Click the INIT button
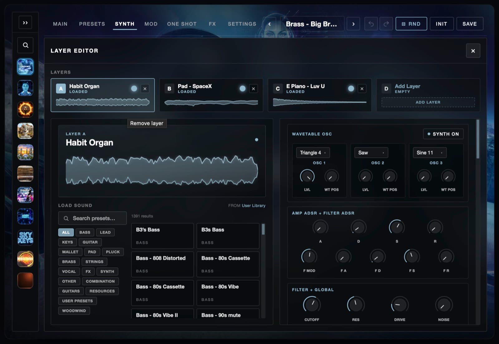Image resolution: width=499 pixels, height=344 pixels. 441,24
